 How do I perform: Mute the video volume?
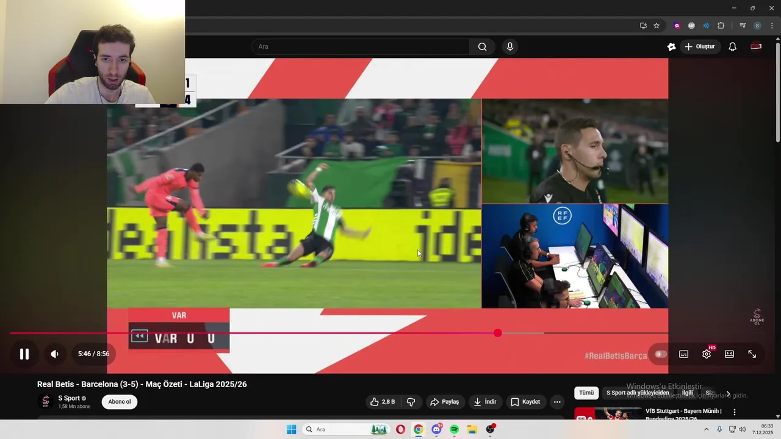[54, 354]
